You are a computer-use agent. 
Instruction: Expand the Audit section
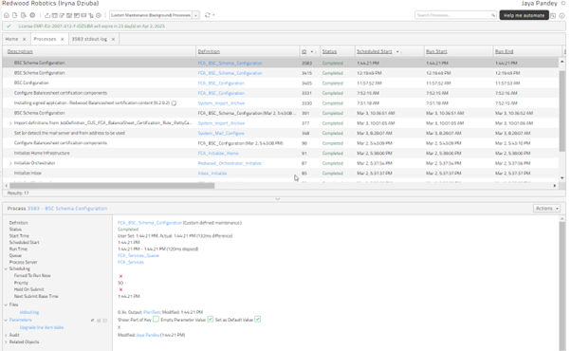pos(6,335)
